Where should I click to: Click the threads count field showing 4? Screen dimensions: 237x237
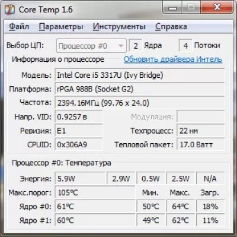point(185,46)
